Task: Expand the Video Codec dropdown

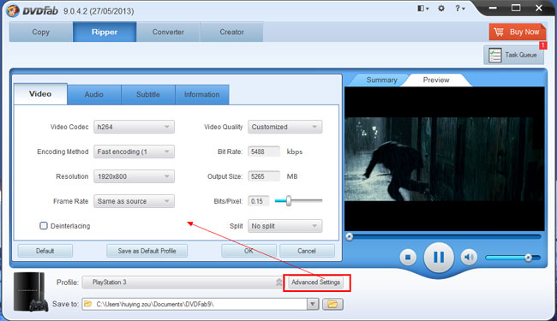Action: pos(134,127)
